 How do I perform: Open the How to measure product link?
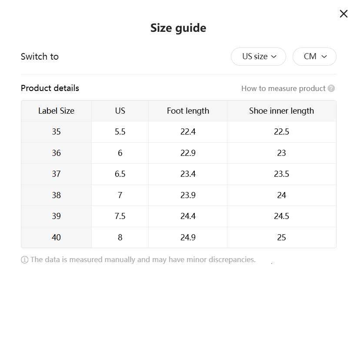pyautogui.click(x=283, y=88)
